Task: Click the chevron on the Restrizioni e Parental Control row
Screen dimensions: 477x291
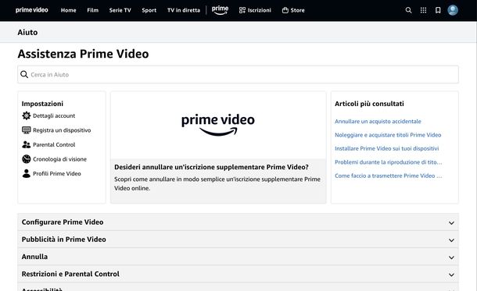Action: [451, 275]
